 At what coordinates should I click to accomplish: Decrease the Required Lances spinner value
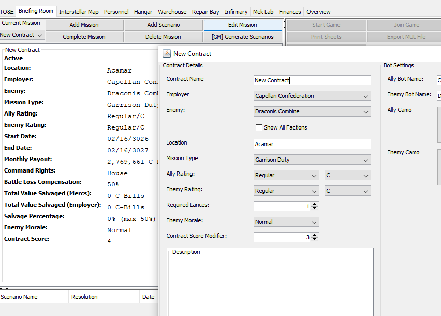(x=315, y=209)
